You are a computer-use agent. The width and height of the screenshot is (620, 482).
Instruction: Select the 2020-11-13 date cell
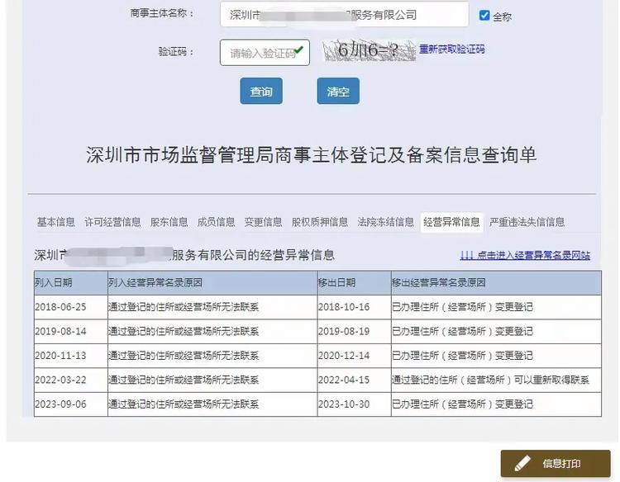tap(71, 356)
